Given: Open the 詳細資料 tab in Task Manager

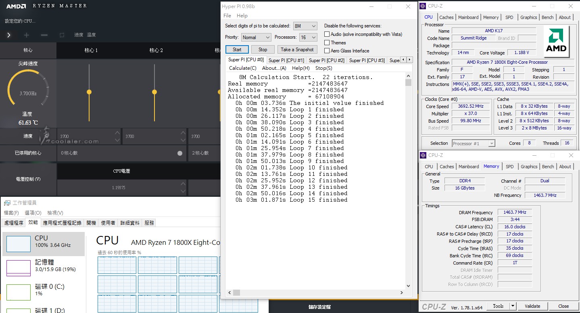Looking at the screenshot, I should [x=130, y=223].
